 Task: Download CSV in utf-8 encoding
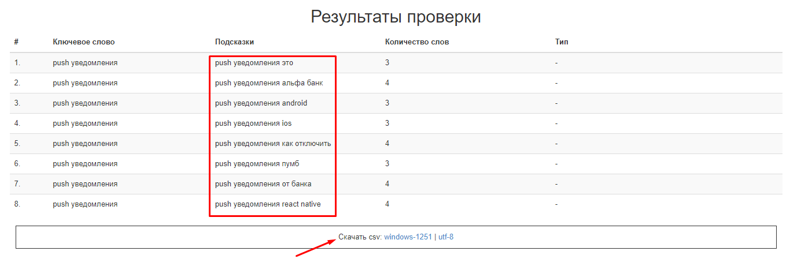(445, 237)
